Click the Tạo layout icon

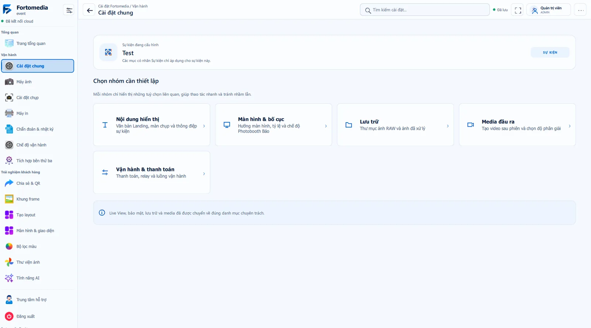(9, 215)
